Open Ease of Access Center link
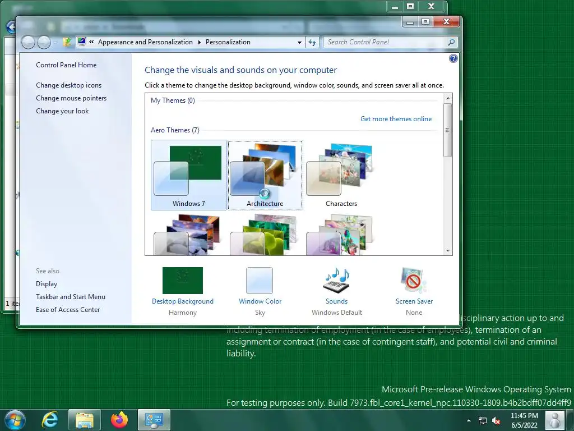 [68, 309]
